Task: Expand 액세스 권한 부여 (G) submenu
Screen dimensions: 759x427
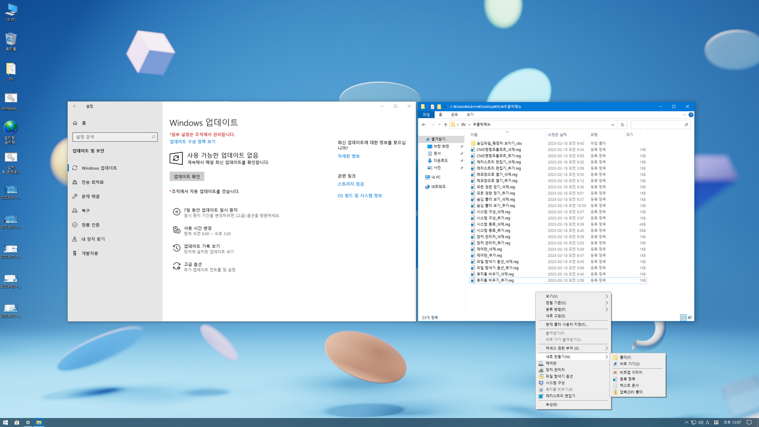Action: [x=573, y=348]
